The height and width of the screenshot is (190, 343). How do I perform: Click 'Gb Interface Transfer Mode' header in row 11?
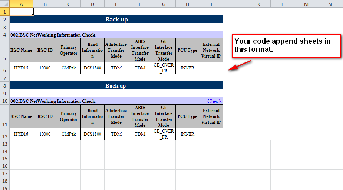(x=164, y=116)
